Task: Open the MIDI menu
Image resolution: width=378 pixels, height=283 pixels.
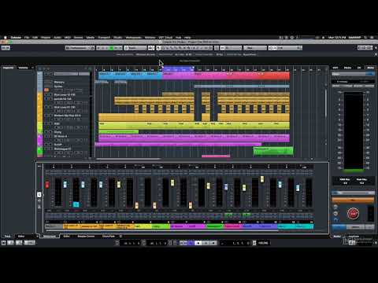Action: (x=68, y=38)
